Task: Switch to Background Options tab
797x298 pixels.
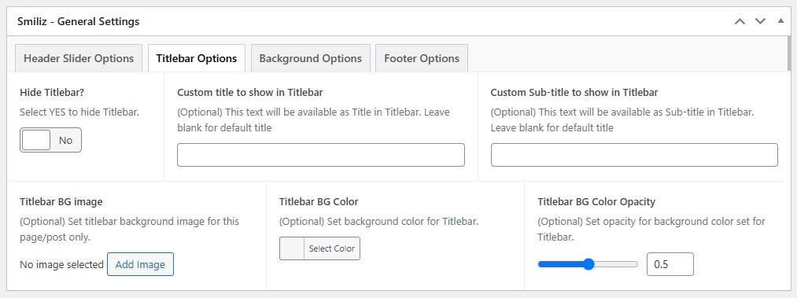Action: tap(311, 58)
